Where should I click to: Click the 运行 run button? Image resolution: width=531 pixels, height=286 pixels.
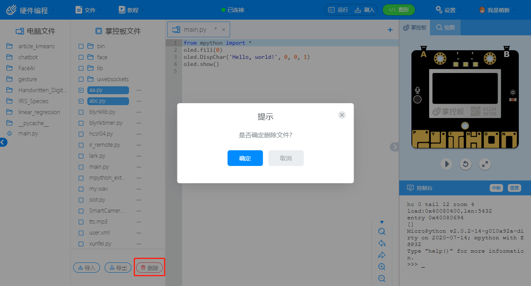339,10
